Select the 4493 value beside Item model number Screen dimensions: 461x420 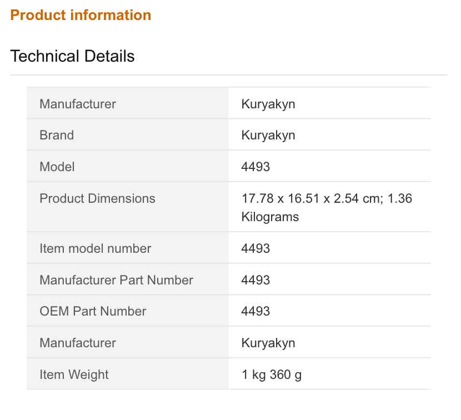pyautogui.click(x=255, y=248)
